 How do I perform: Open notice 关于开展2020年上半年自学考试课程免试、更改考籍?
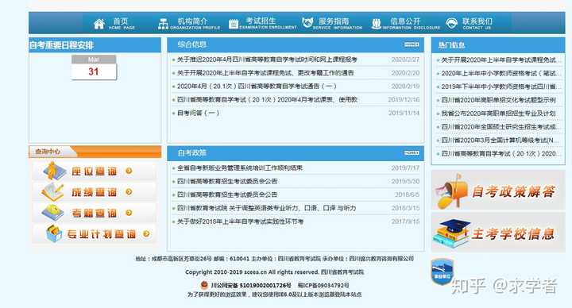265,73
